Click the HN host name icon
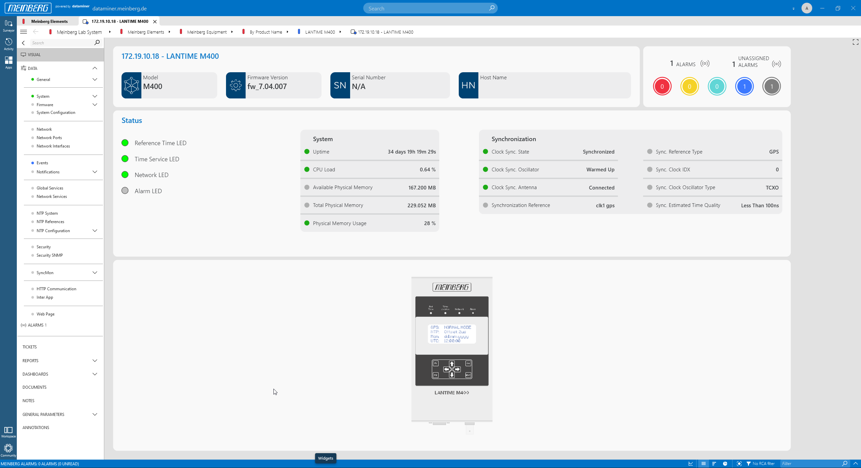The height and width of the screenshot is (468, 861). pyautogui.click(x=468, y=85)
